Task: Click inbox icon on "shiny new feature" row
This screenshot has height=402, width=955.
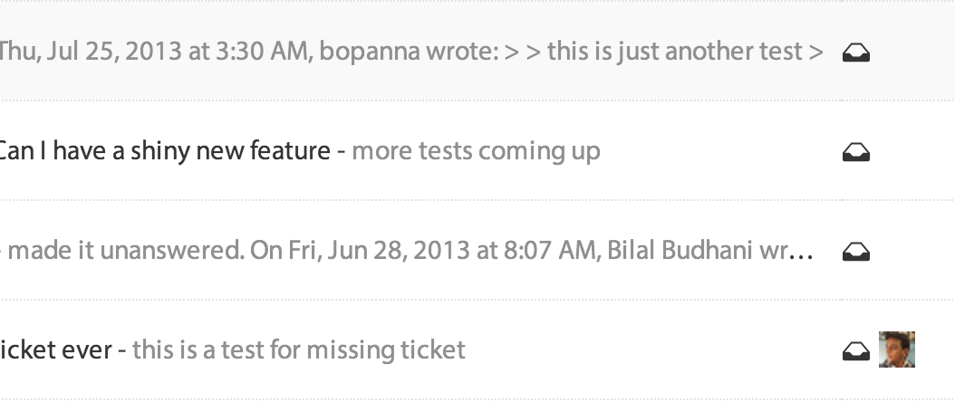Action: (x=856, y=154)
